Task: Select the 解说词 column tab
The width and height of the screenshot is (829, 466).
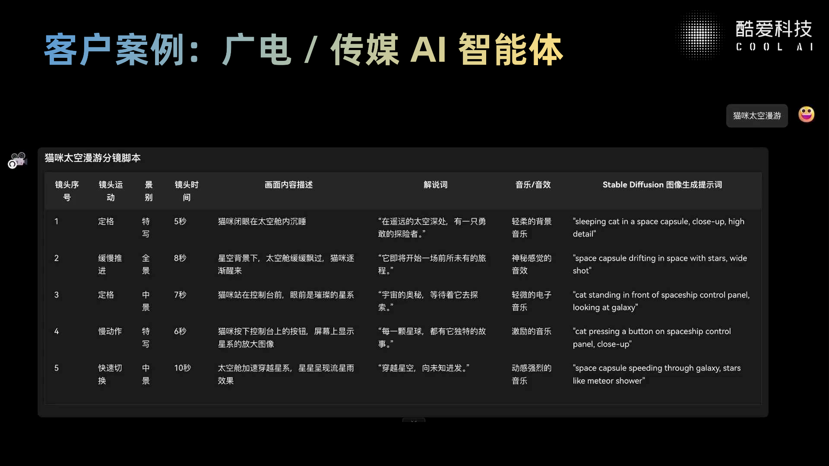Action: point(435,185)
